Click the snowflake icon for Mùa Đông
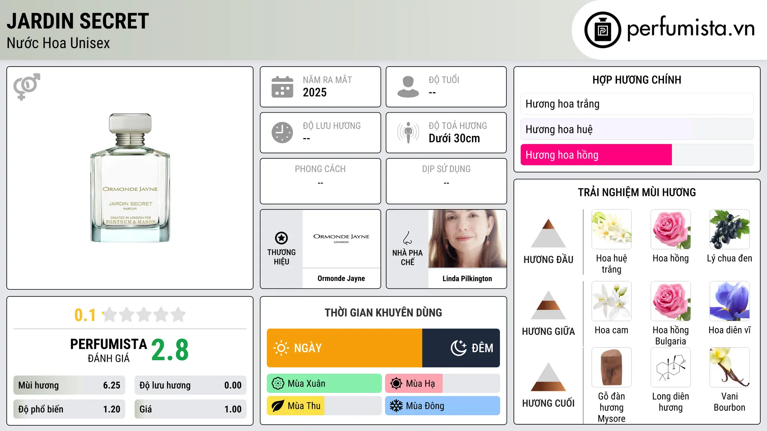The width and height of the screenshot is (767, 431). tap(396, 406)
